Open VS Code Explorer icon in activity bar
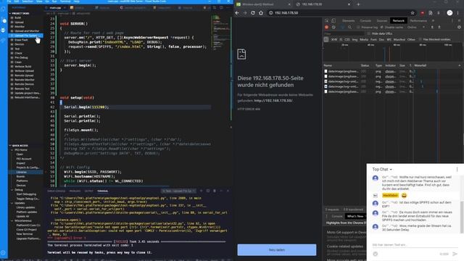Screen dimensions: 464x261 point(3,9)
